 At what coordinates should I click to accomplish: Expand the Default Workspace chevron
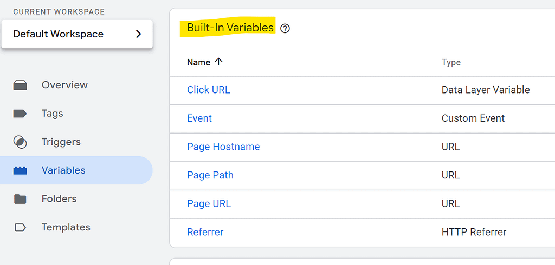[139, 34]
